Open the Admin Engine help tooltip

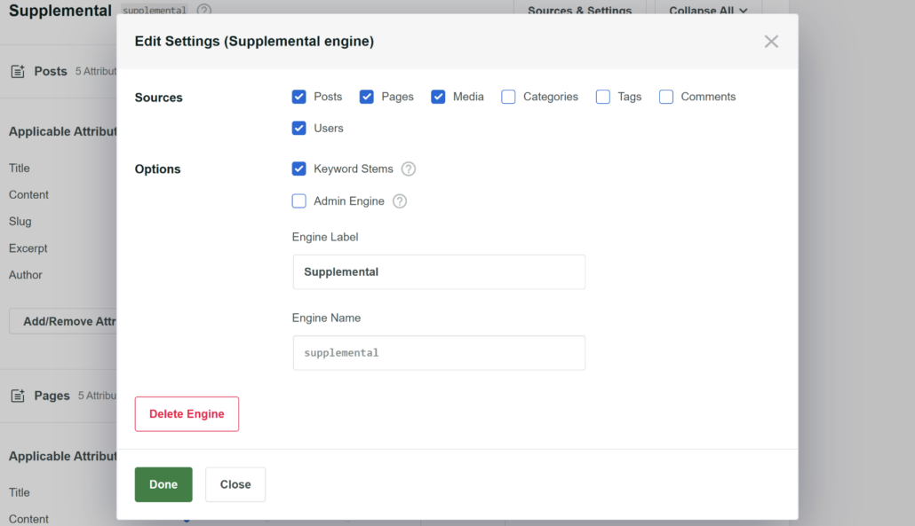(399, 200)
